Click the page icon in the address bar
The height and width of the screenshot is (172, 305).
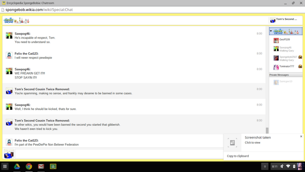pyautogui.click(x=3, y=10)
